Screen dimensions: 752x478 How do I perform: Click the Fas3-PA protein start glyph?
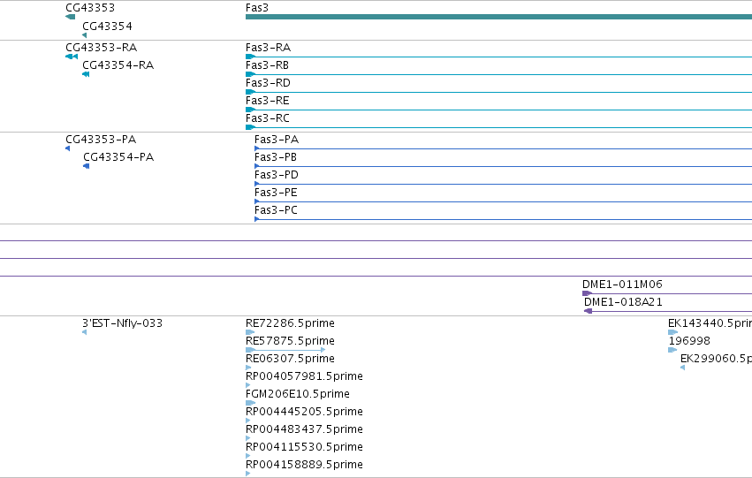[x=257, y=148]
